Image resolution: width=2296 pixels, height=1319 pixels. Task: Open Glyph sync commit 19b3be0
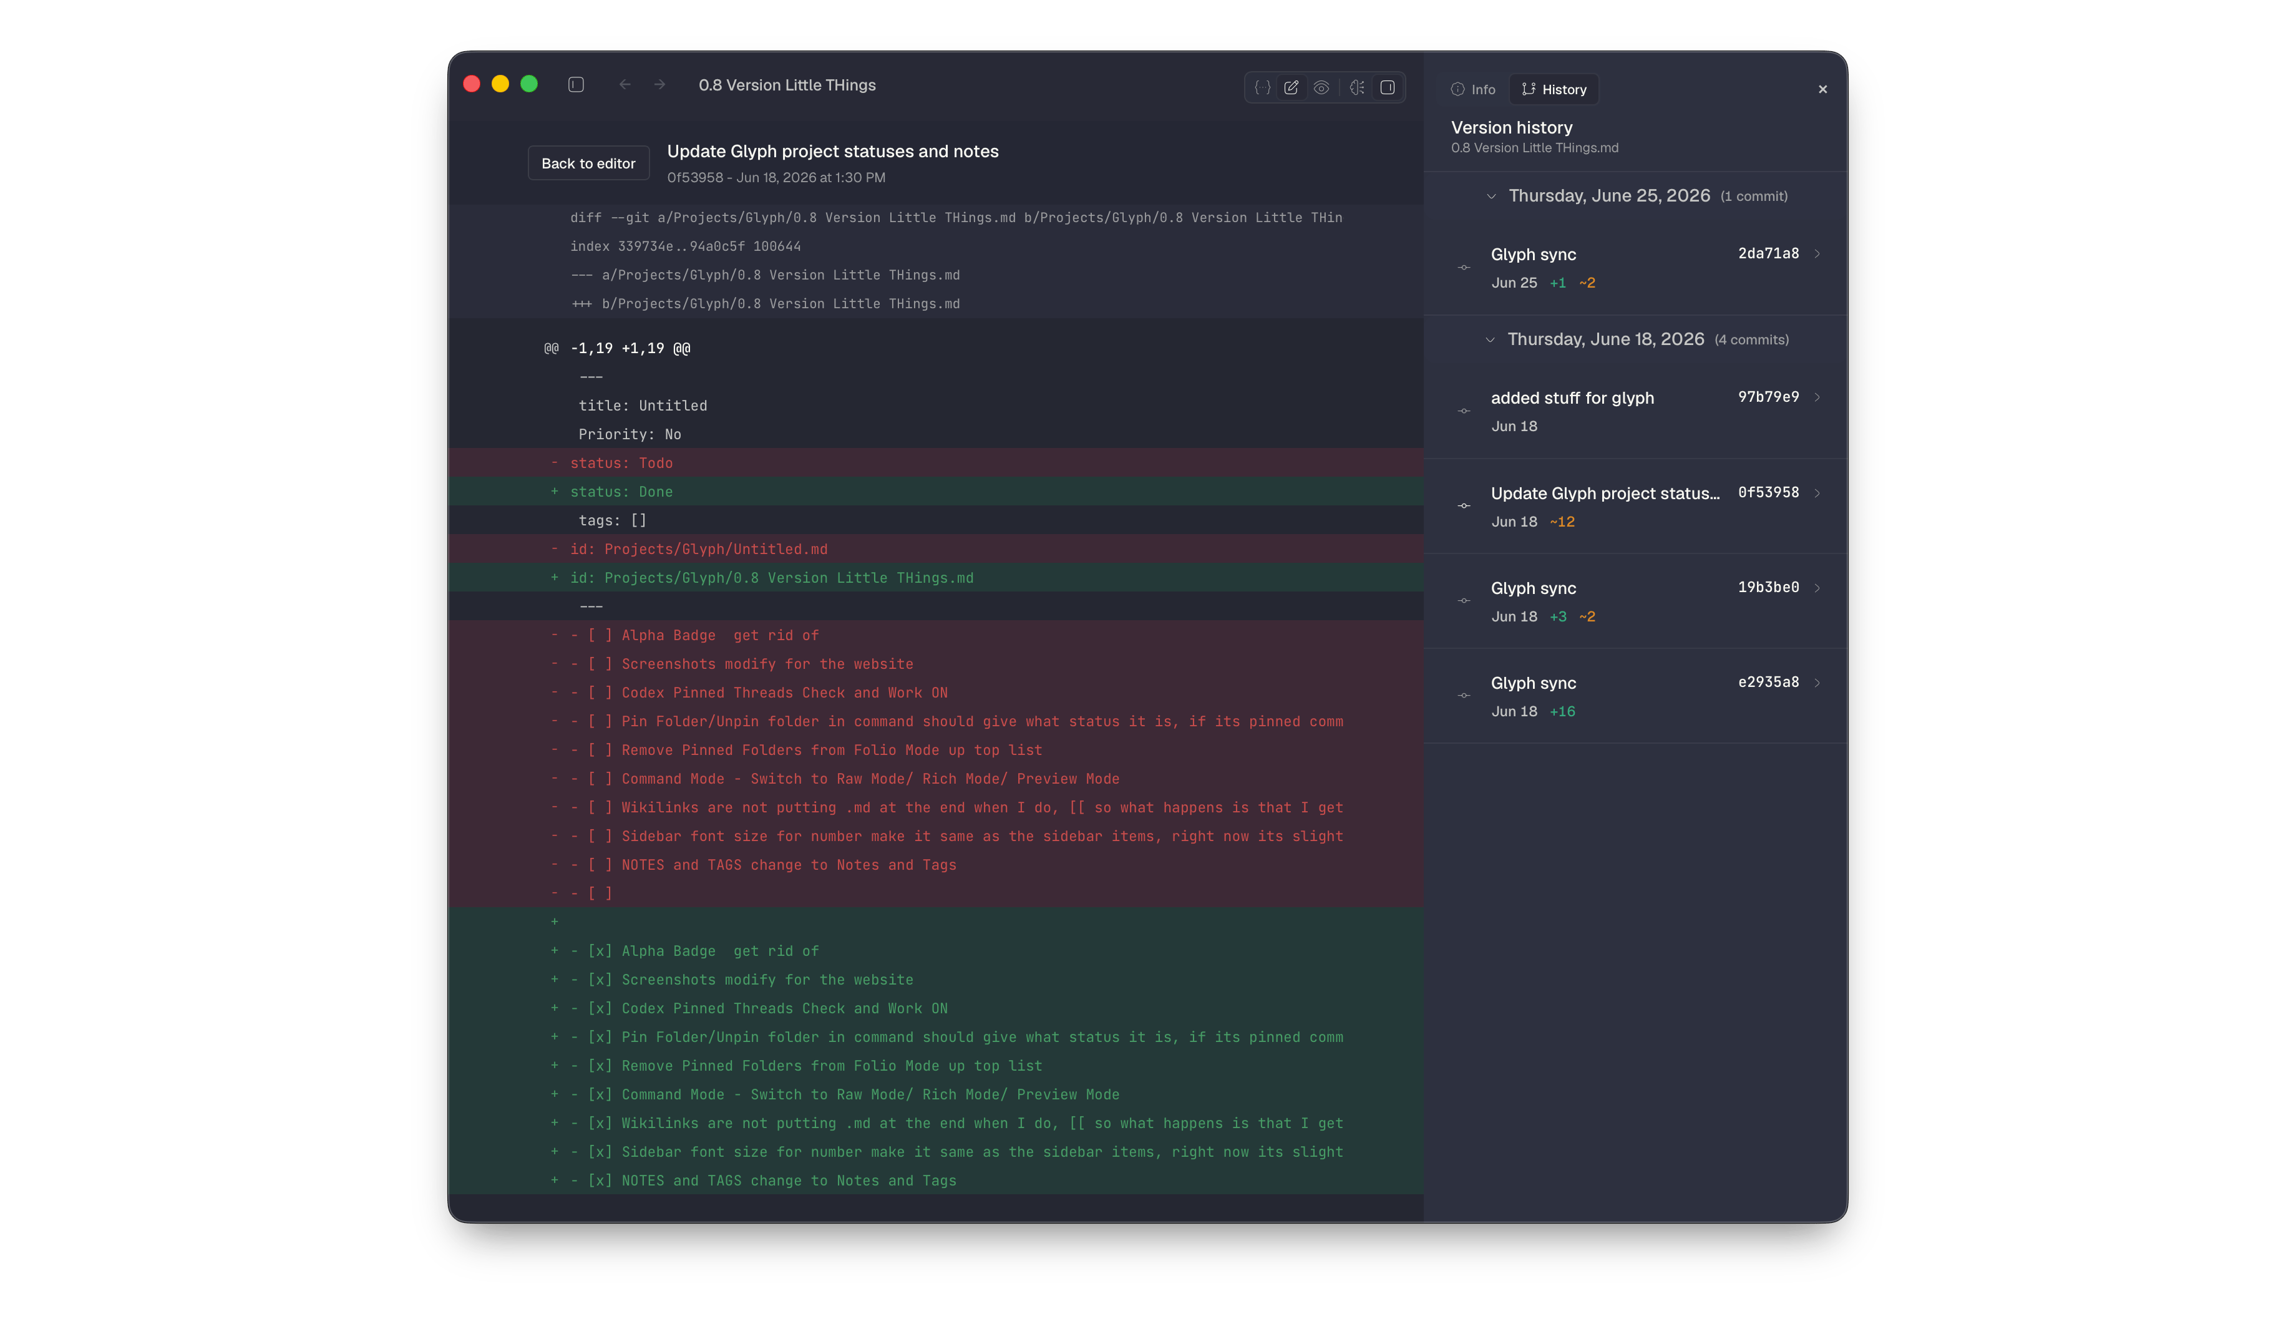tap(1637, 601)
